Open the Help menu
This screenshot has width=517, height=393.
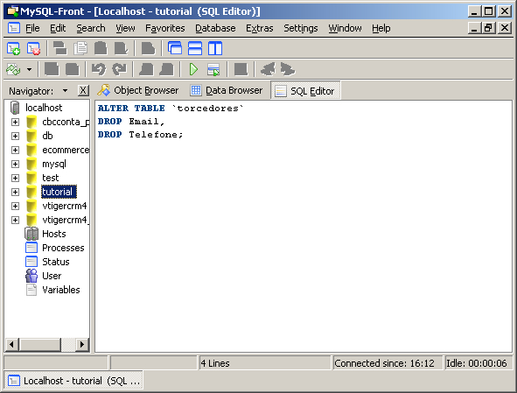(x=381, y=28)
